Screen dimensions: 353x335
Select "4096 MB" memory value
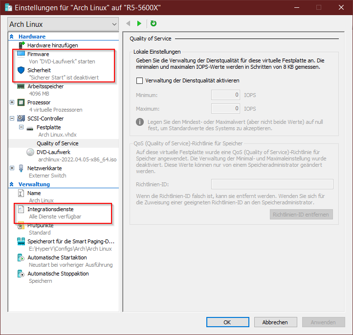[x=39, y=94]
